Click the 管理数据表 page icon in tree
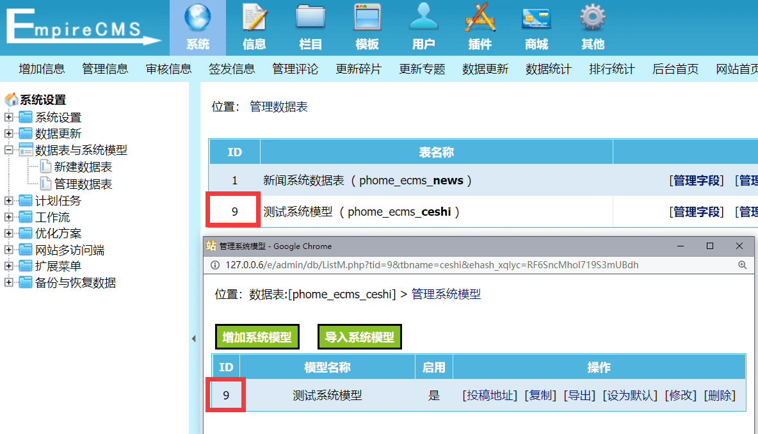The width and height of the screenshot is (758, 434). [45, 184]
